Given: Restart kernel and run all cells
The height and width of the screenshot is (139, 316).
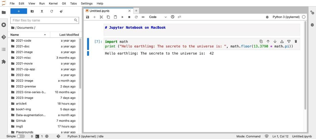Looking at the screenshot, I should click(x=143, y=17).
